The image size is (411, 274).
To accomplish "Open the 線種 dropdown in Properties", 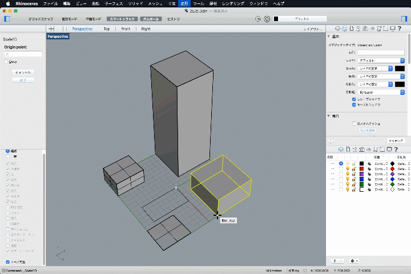I will [381, 76].
